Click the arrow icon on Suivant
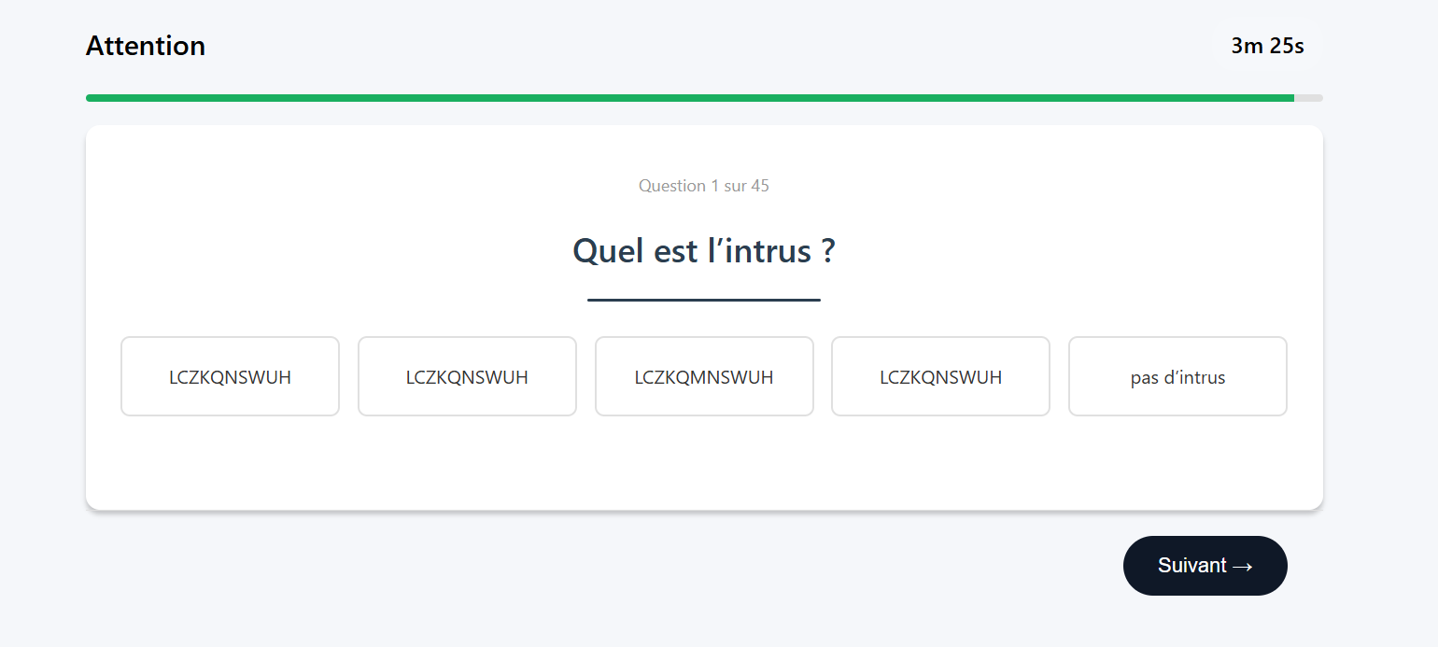This screenshot has width=1438, height=647. point(1242,566)
